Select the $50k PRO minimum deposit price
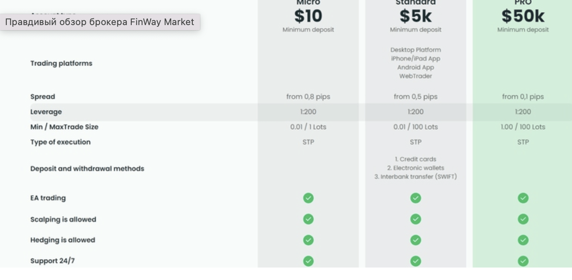The width and height of the screenshot is (572, 280). pyautogui.click(x=523, y=16)
